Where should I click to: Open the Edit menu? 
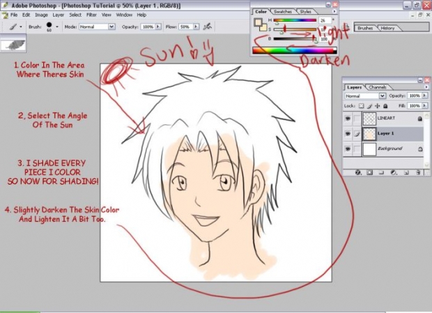(26, 15)
